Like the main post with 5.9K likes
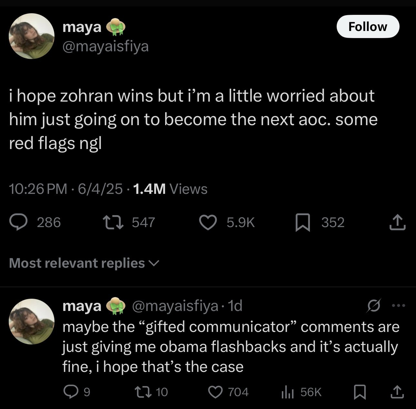 point(208,223)
